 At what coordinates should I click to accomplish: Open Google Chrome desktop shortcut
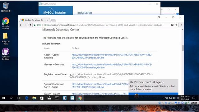coord(6,24)
